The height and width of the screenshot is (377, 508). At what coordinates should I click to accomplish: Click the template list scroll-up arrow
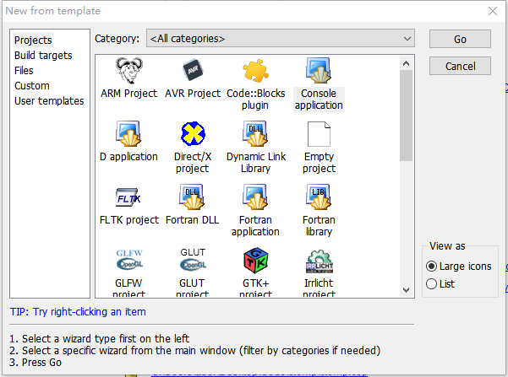(407, 63)
